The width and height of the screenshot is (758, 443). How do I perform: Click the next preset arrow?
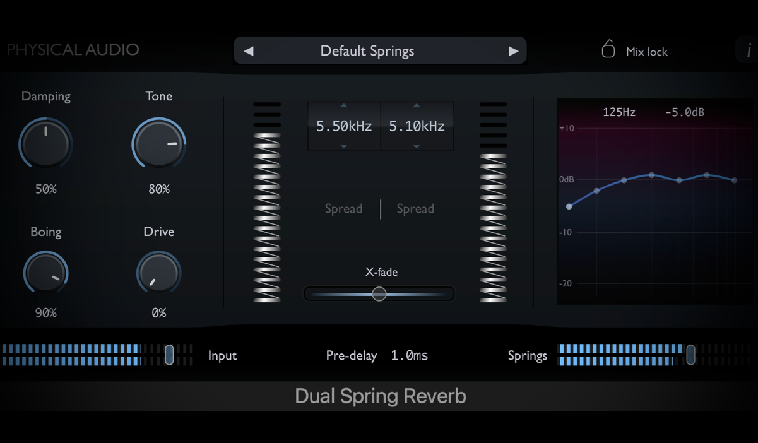point(513,50)
